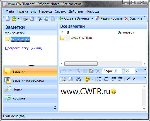This screenshot has height=121, width=150.
Task: Apply numbered list formatting
Action: (x=106, y=79)
